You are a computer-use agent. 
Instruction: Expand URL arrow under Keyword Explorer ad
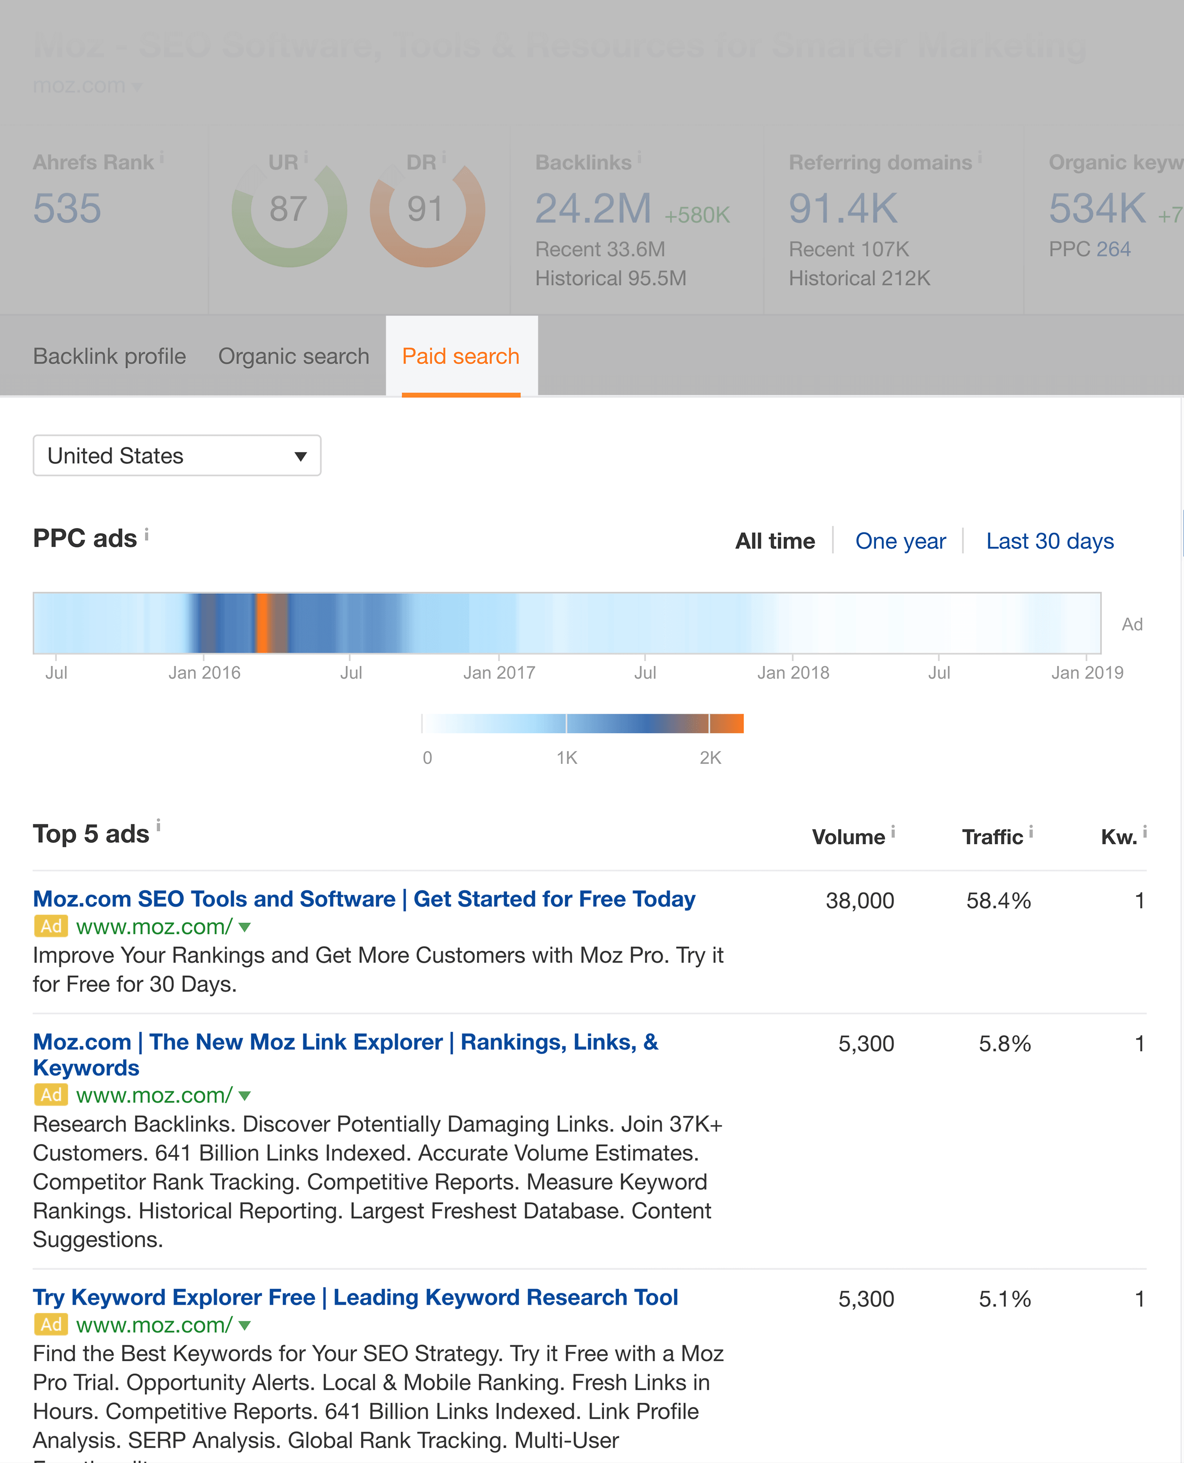[x=245, y=1326]
